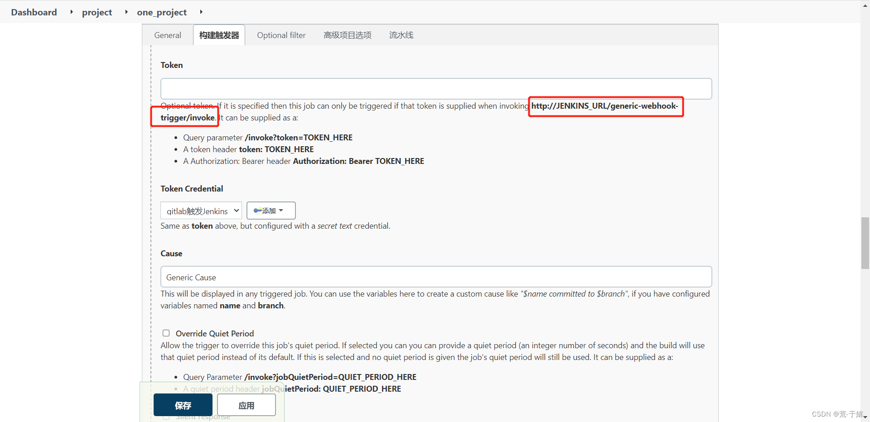870x422 pixels.
Task: Expand the arrow after project breadcrumb
Action: pos(126,12)
